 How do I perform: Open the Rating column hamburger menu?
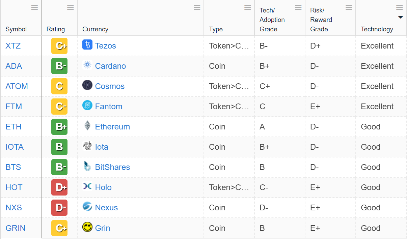[x=70, y=7]
